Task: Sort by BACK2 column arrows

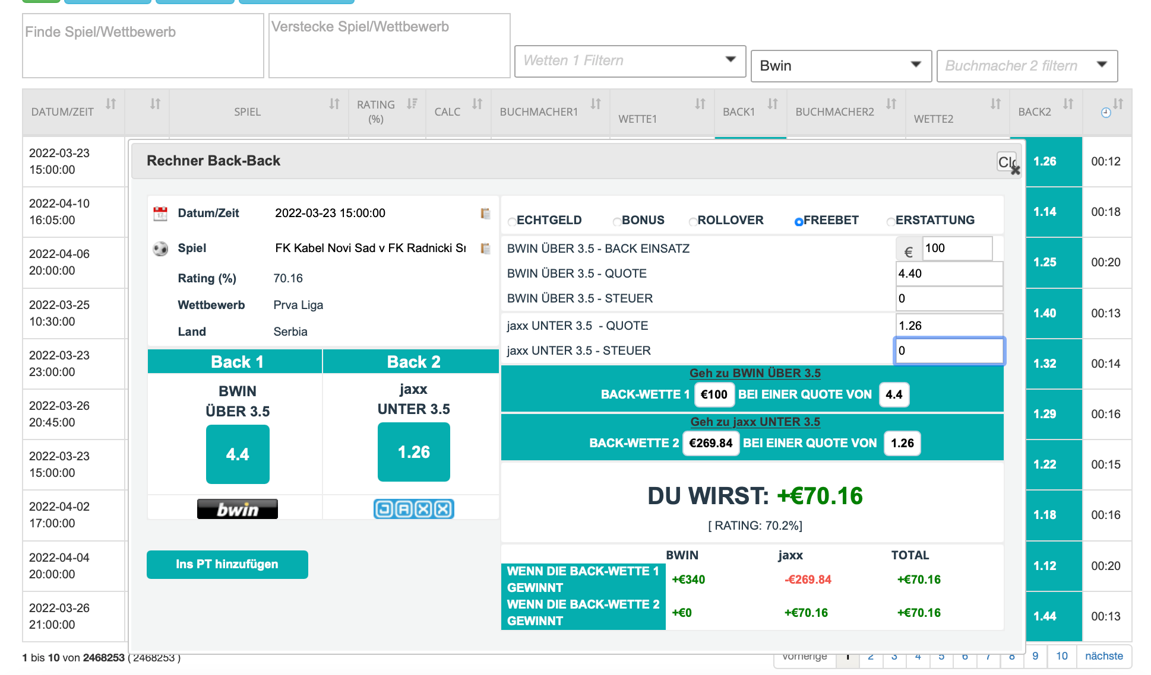Action: (x=1068, y=104)
